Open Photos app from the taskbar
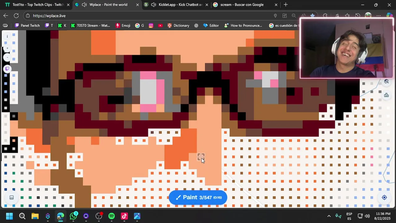The height and width of the screenshot is (223, 396). (137, 216)
